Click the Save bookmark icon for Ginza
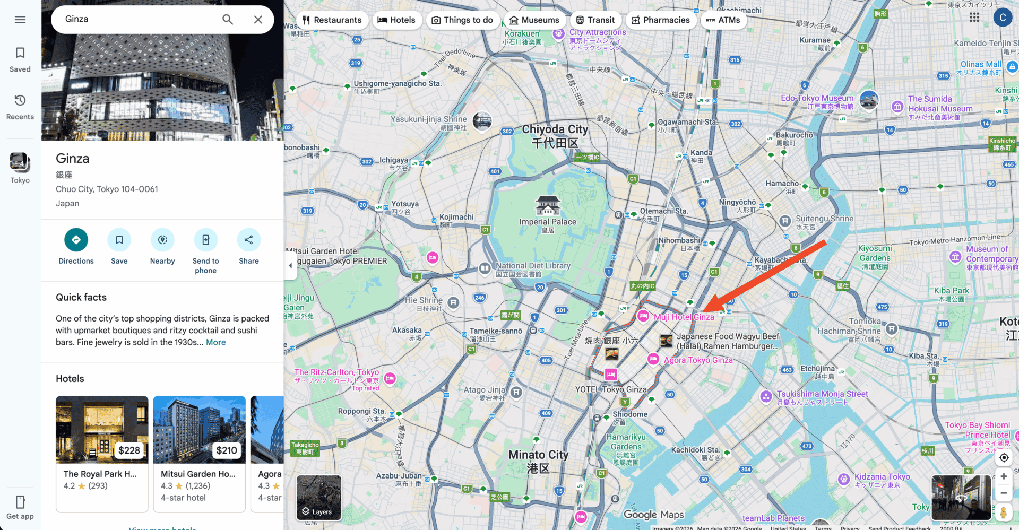1019x530 pixels. click(119, 240)
